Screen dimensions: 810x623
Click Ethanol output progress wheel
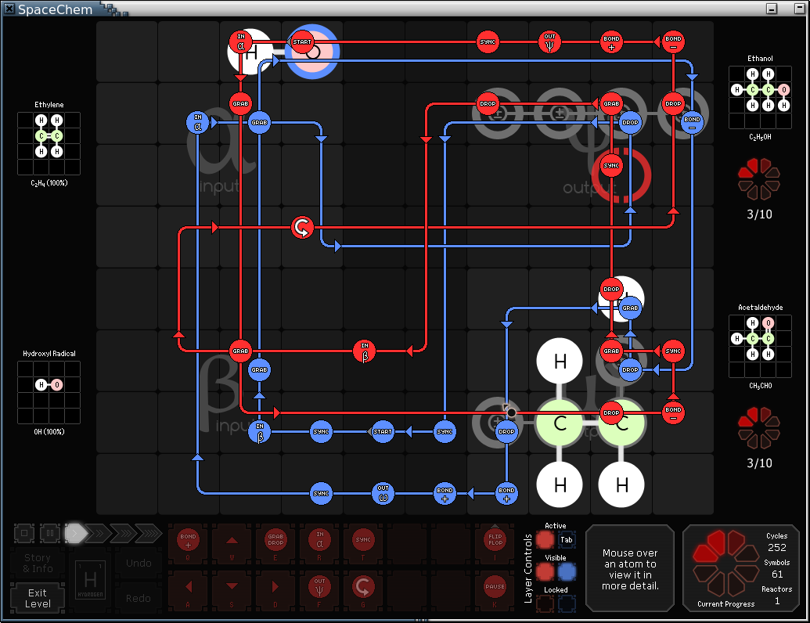[x=759, y=179]
